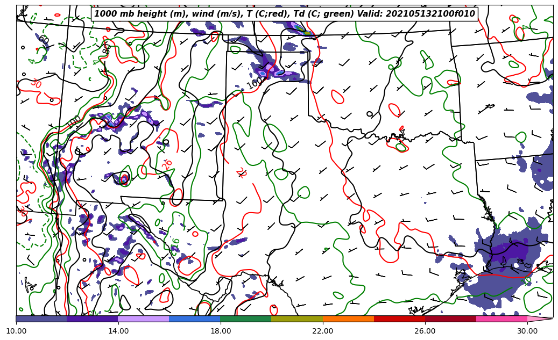Image resolution: width=558 pixels, height=340 pixels.
Task: Click the green 16 dewpoint contour label
Action: (175, 244)
